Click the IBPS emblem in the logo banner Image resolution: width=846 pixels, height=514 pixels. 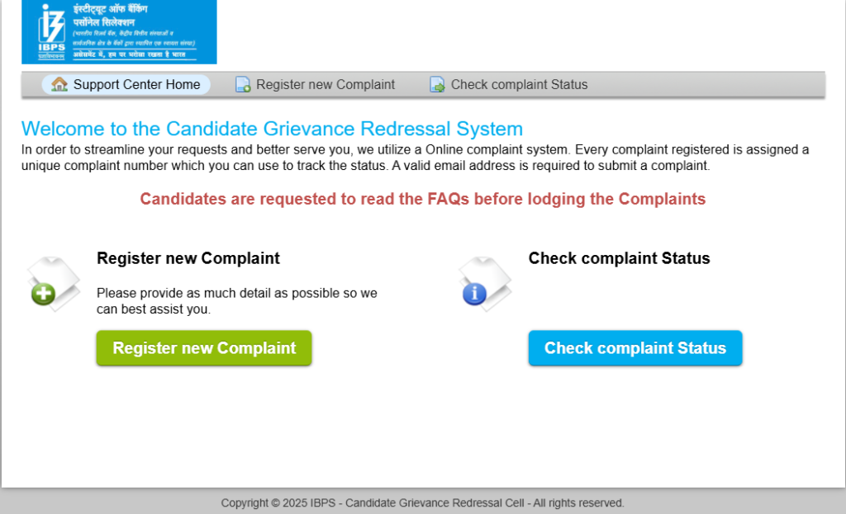(x=51, y=31)
